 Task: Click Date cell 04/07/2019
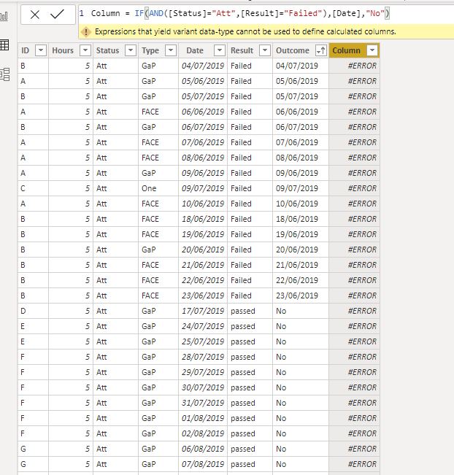[203, 66]
